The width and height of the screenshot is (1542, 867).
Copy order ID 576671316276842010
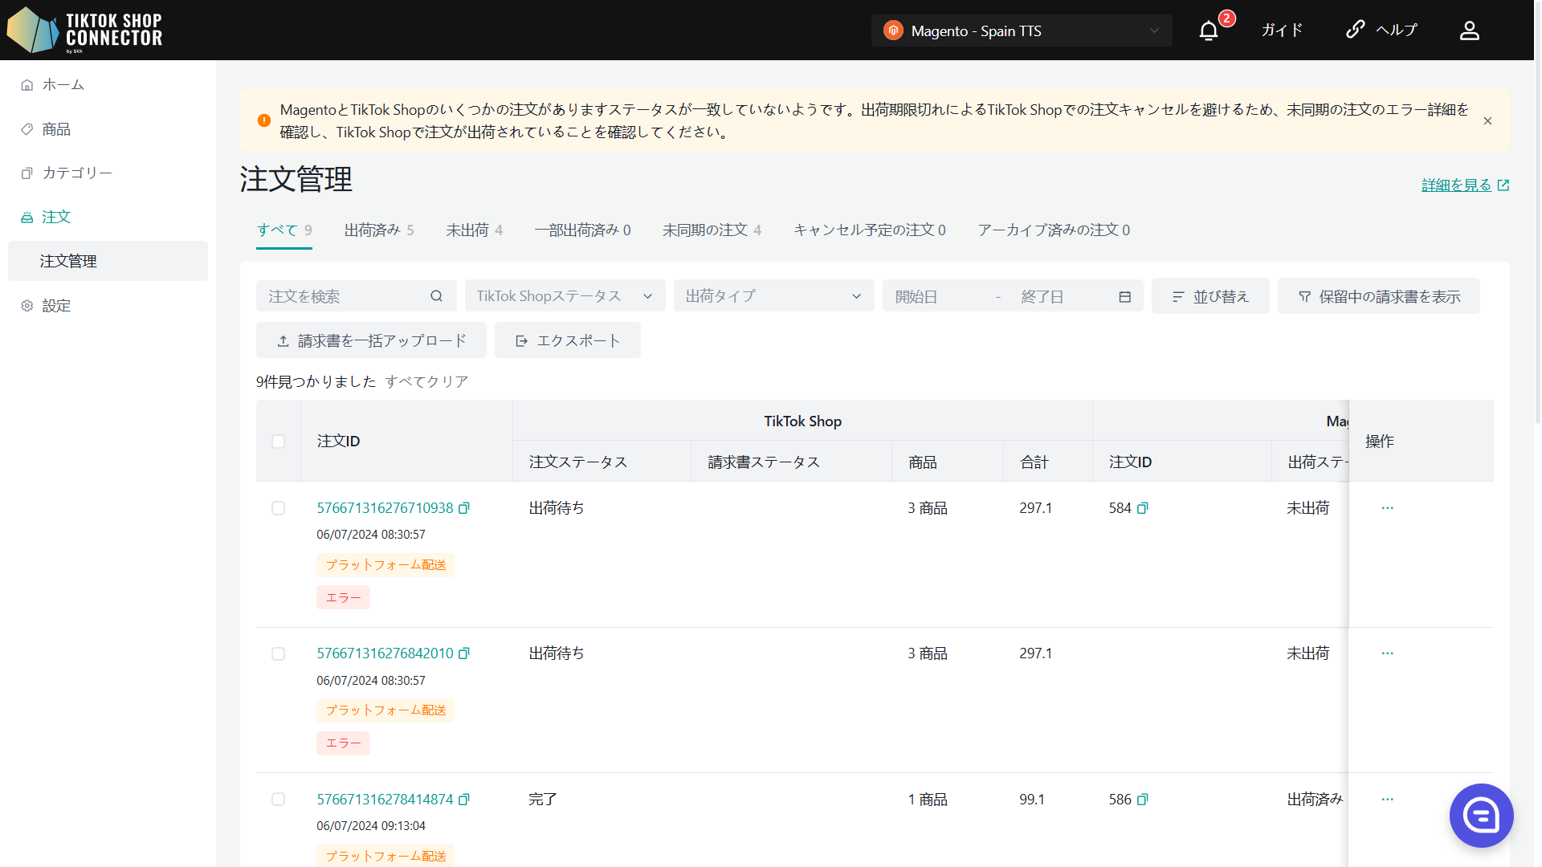click(464, 653)
